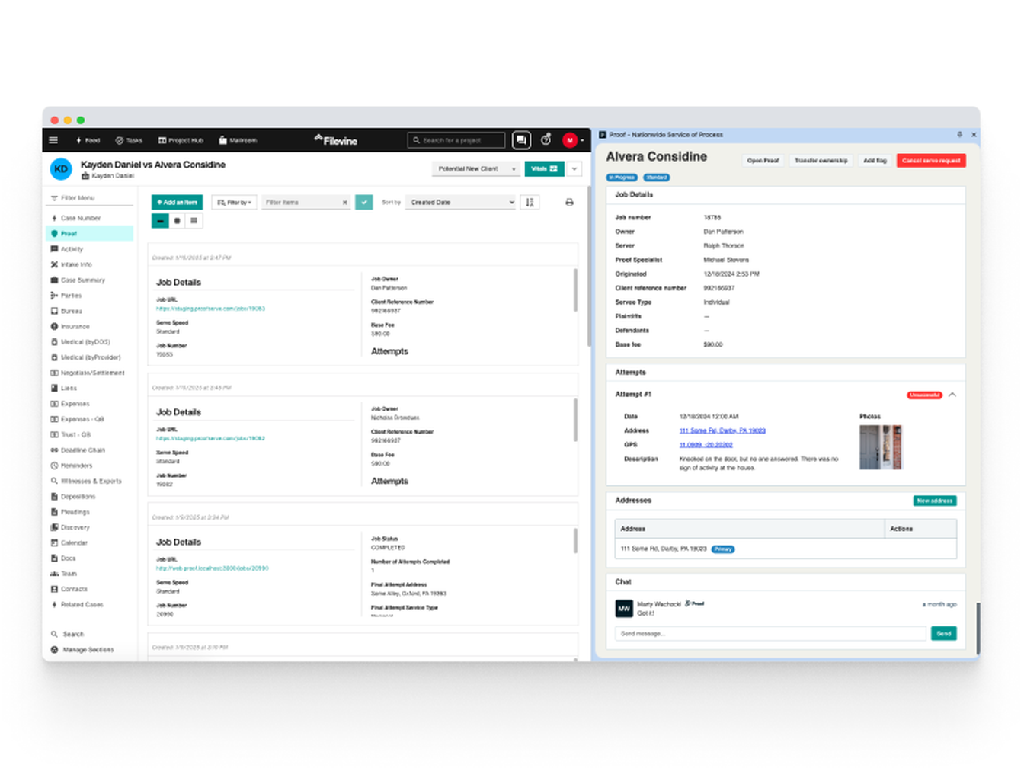Apply filter with teal checkmark button

pos(364,203)
